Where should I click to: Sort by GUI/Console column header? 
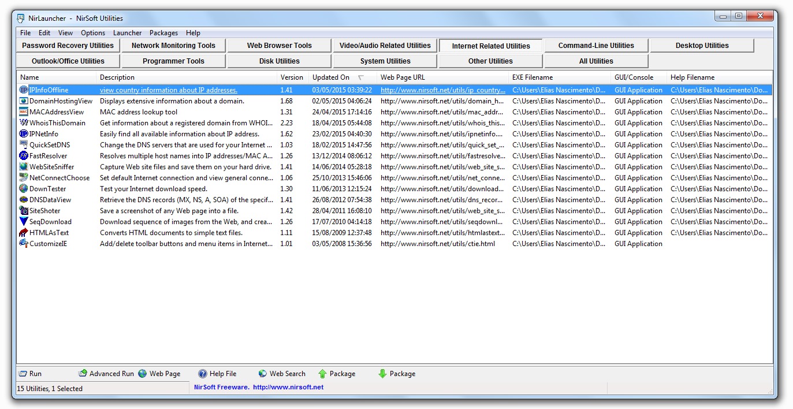(x=639, y=77)
